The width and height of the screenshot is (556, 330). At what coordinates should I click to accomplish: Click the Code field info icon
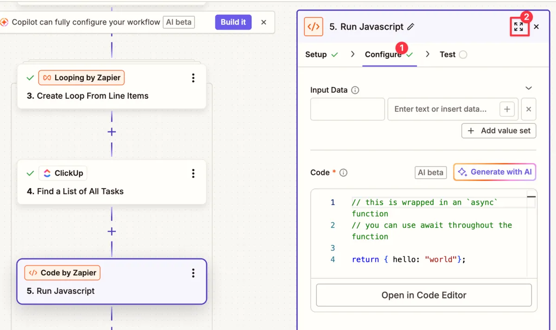click(x=343, y=172)
